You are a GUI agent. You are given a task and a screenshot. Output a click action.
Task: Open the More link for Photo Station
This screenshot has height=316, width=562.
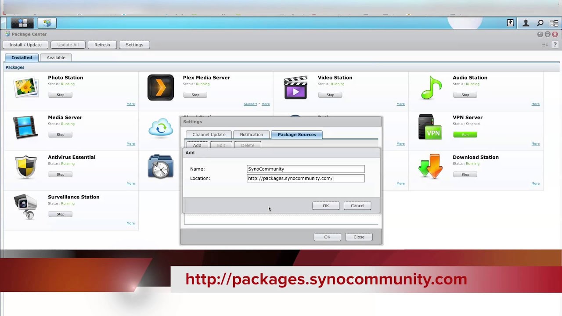tap(130, 104)
